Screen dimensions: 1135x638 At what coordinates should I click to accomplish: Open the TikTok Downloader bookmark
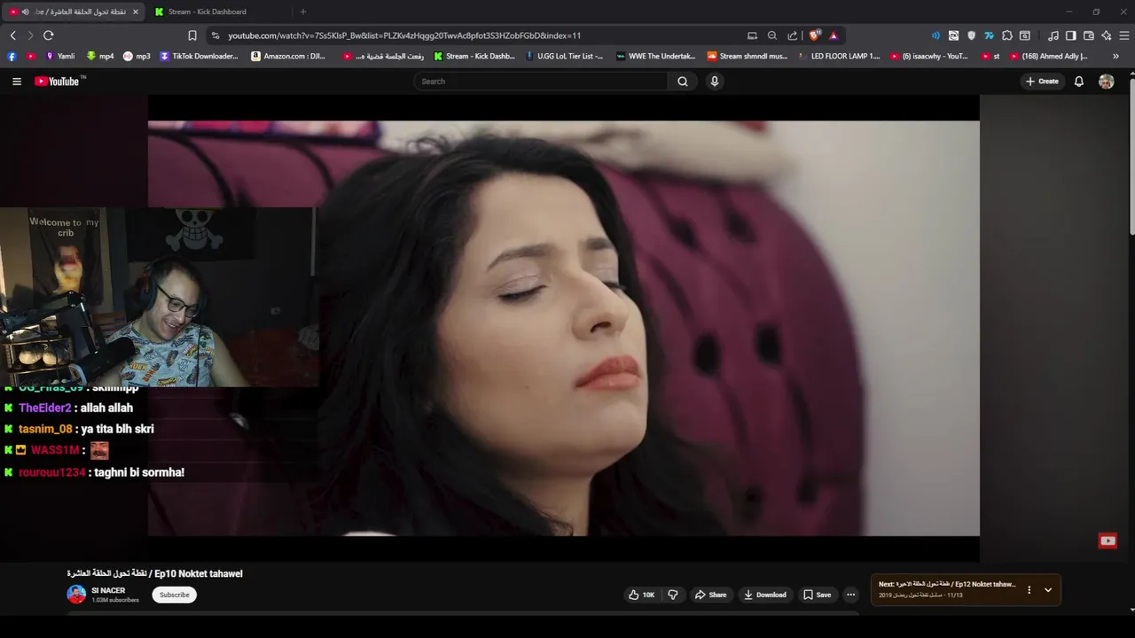pos(200,56)
